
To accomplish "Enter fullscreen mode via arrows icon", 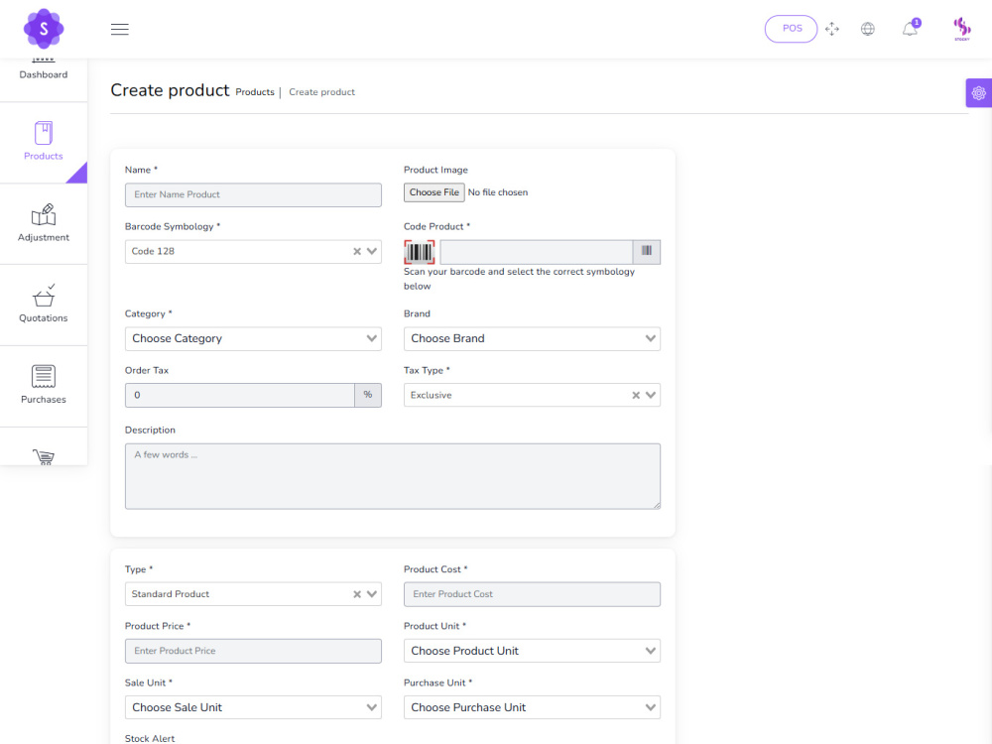I will 832,29.
